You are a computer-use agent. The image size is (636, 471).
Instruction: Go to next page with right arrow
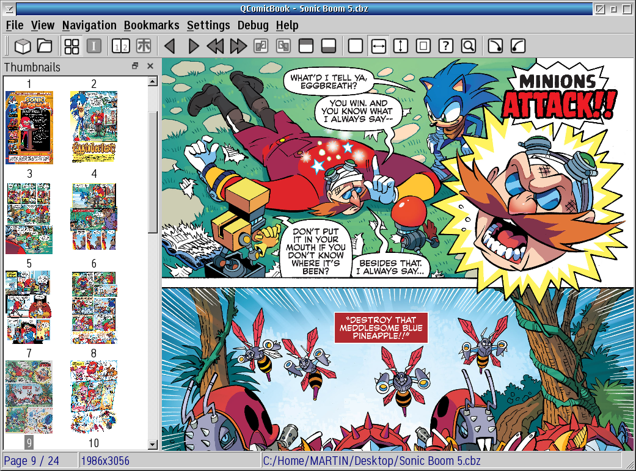(193, 46)
